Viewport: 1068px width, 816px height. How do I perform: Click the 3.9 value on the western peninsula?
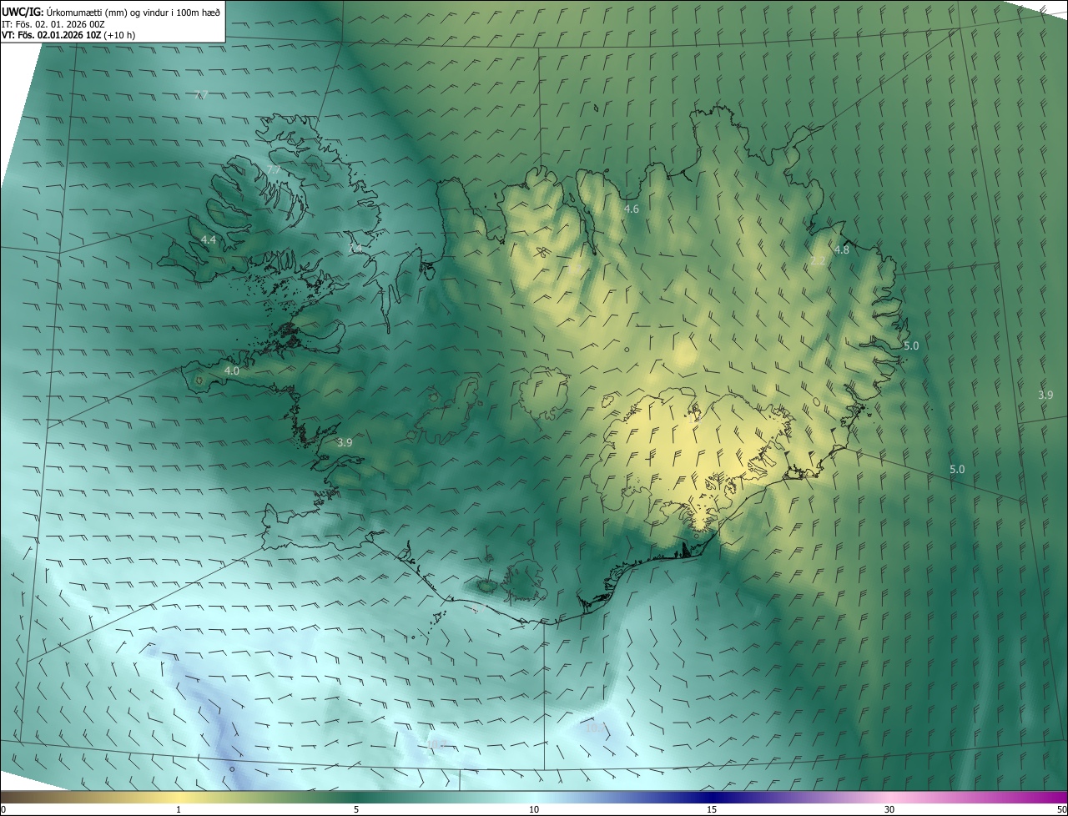coord(345,442)
